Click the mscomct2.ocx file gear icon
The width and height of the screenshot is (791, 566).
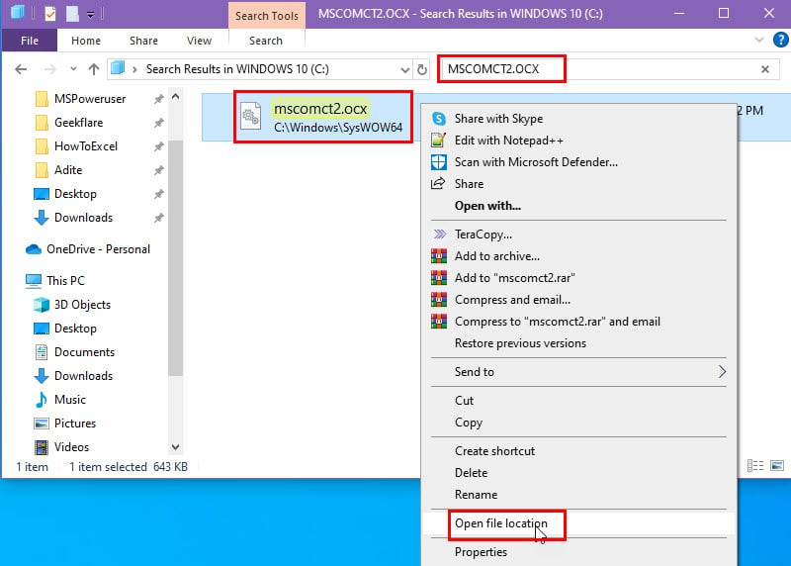pos(251,117)
